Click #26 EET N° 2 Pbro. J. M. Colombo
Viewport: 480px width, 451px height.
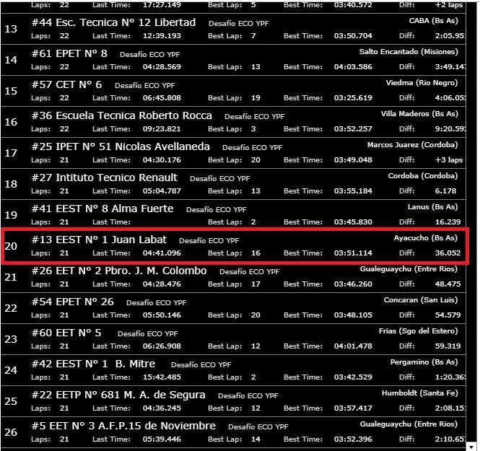(x=119, y=271)
